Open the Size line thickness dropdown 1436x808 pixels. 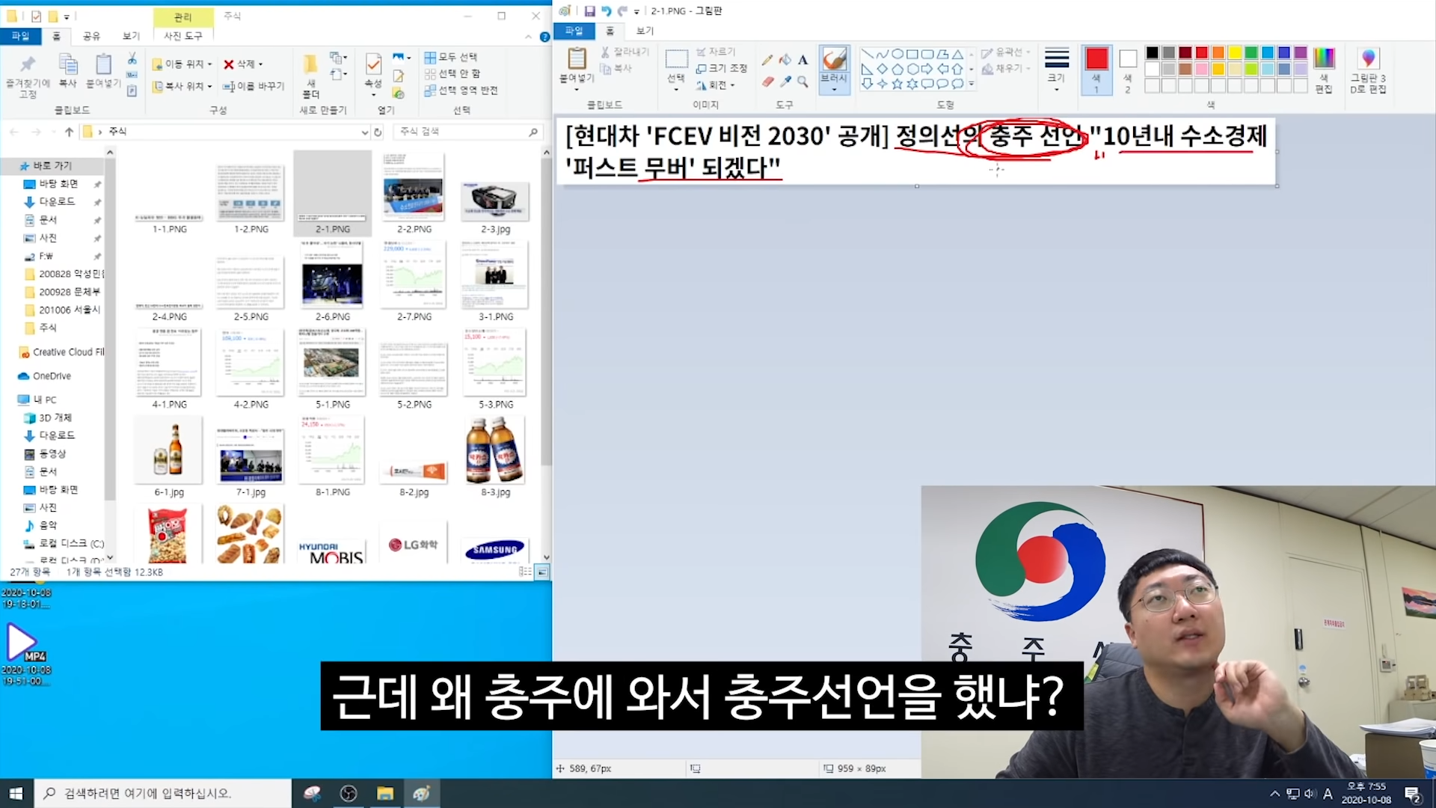pyautogui.click(x=1056, y=70)
